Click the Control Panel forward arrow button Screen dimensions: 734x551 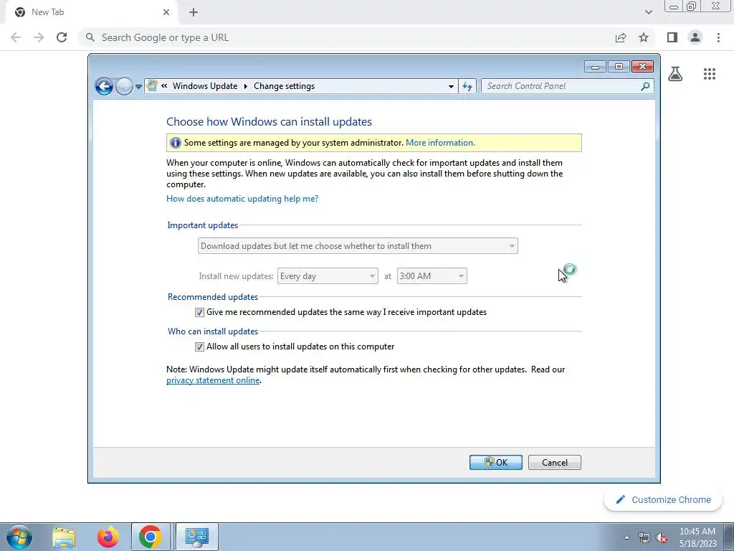tap(124, 86)
